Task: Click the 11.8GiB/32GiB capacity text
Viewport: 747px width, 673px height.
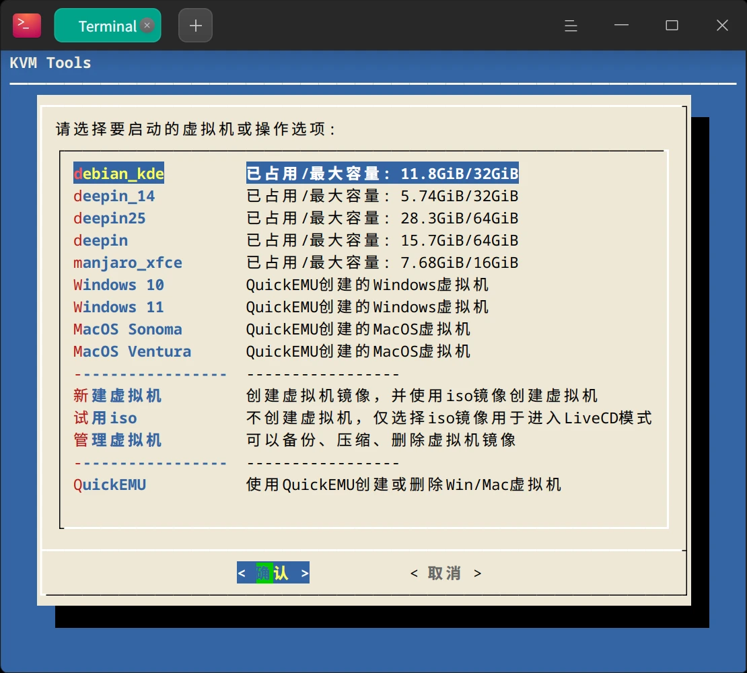Action: (x=459, y=174)
